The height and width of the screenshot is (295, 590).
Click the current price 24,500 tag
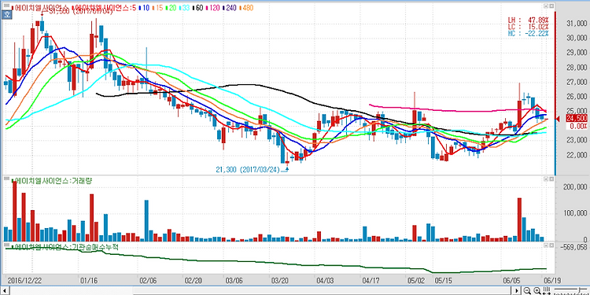pyautogui.click(x=577, y=119)
